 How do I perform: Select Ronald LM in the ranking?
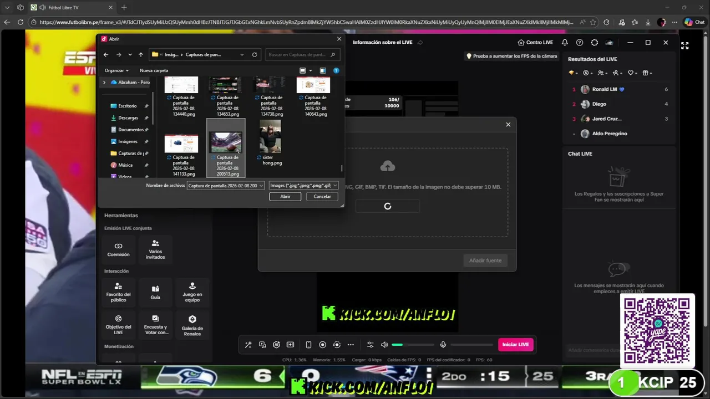(x=620, y=89)
